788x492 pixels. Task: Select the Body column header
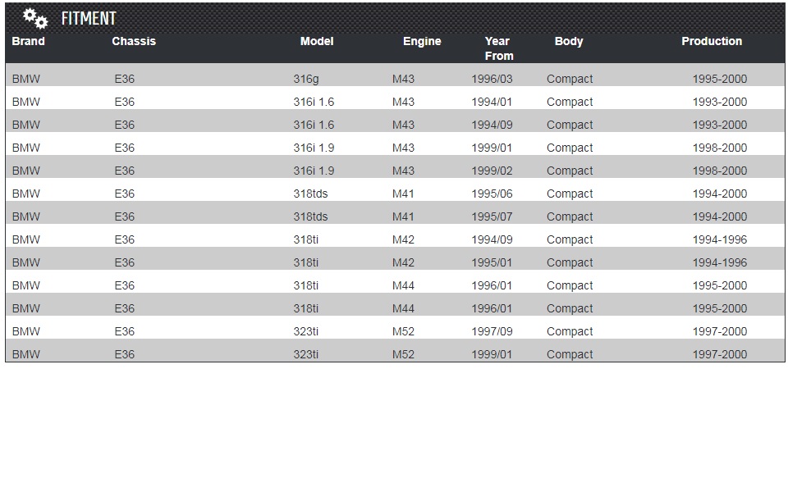click(x=569, y=41)
